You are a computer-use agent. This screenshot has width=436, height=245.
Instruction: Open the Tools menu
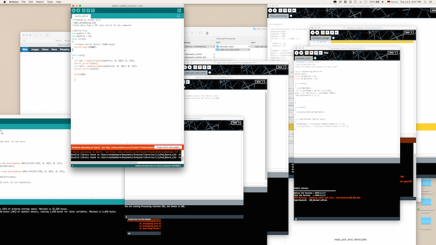[x=50, y=2]
